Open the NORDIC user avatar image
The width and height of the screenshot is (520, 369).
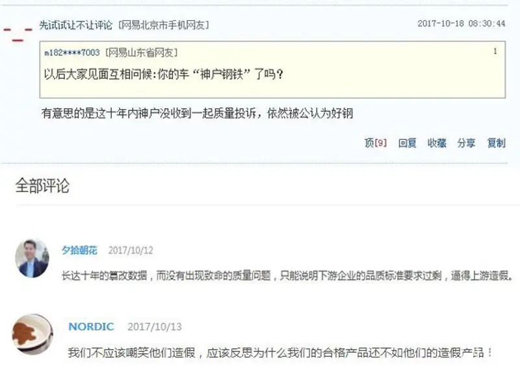32,334
